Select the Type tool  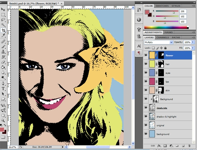pos(3,88)
